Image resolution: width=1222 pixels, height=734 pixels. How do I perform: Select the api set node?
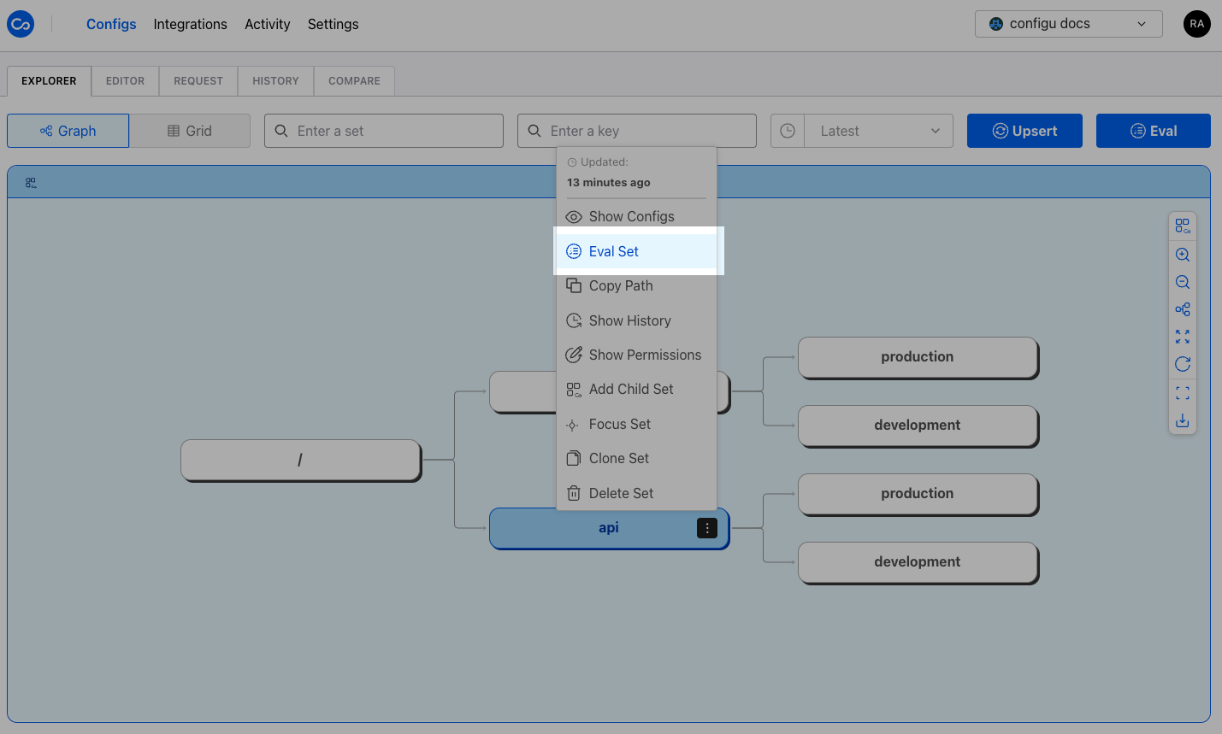coord(610,529)
